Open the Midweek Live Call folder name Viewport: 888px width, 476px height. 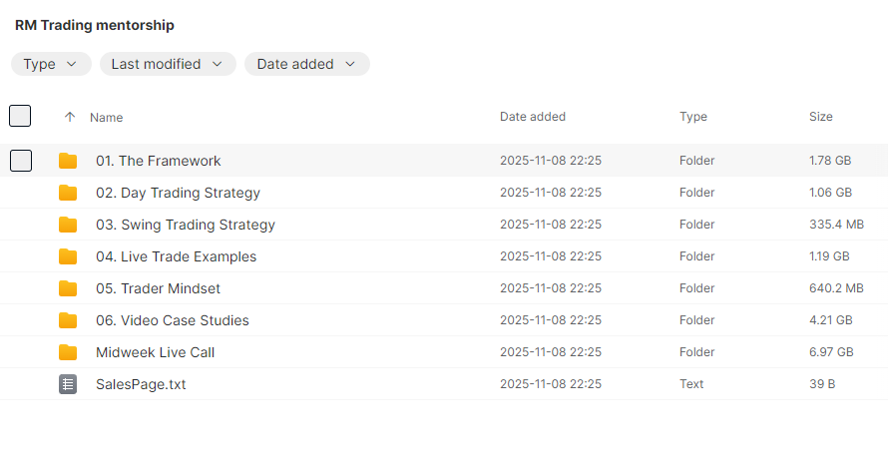155,352
